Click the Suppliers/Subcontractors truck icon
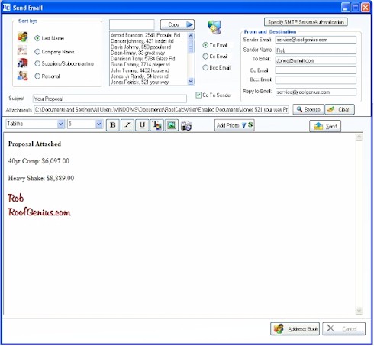Viewport: 374px width, 346px height. coord(23,63)
